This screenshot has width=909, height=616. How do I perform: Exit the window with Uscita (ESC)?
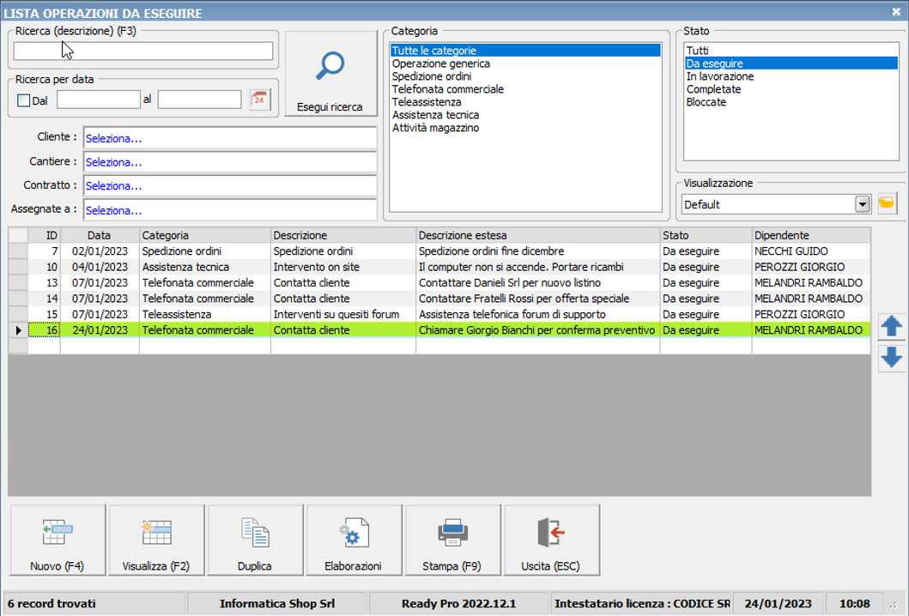(x=551, y=540)
